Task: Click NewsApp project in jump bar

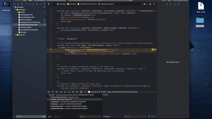Action: tap(61, 4)
